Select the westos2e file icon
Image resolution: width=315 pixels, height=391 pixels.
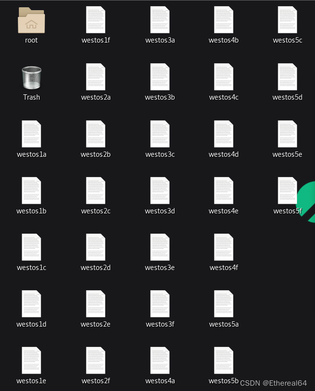click(x=96, y=304)
